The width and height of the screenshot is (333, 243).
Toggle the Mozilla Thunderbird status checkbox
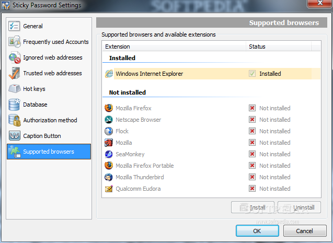click(252, 177)
